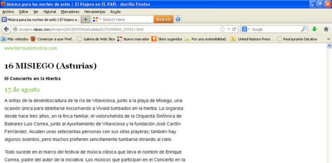
Task: Open the Downloads green arrow icon
Action: (x=314, y=29)
